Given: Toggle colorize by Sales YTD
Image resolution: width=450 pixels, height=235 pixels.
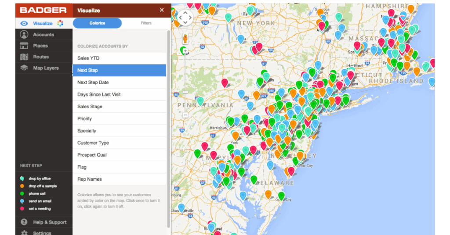Looking at the screenshot, I should tap(119, 58).
